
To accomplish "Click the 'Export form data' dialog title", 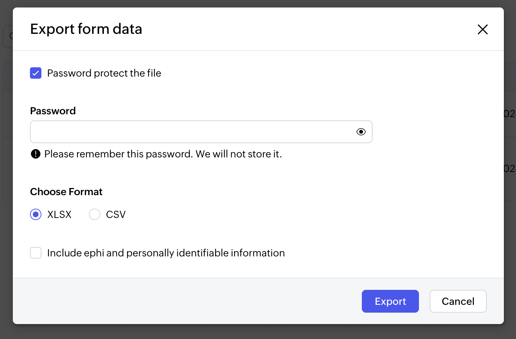I will coord(86,29).
